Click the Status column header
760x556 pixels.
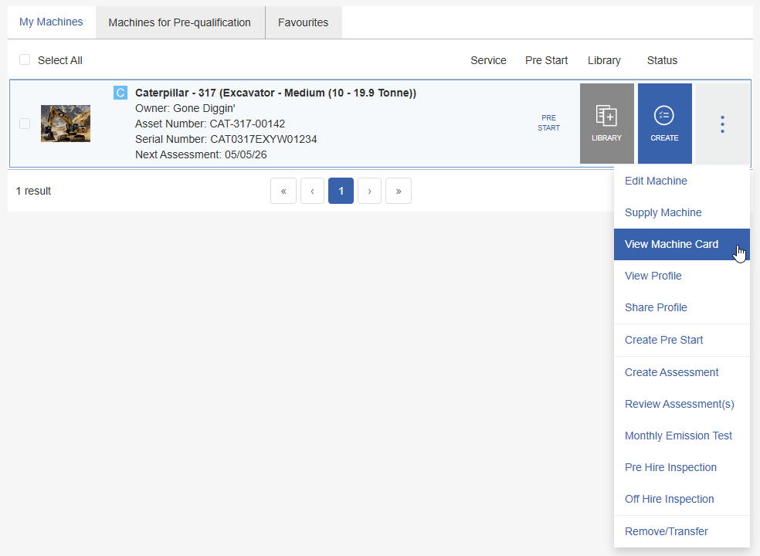[x=662, y=60]
